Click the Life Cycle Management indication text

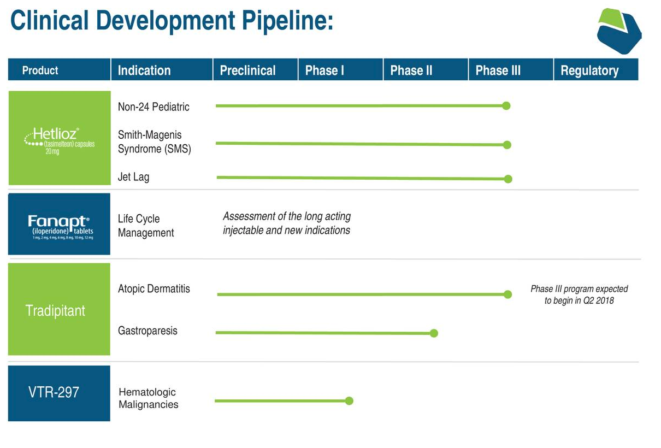[146, 226]
